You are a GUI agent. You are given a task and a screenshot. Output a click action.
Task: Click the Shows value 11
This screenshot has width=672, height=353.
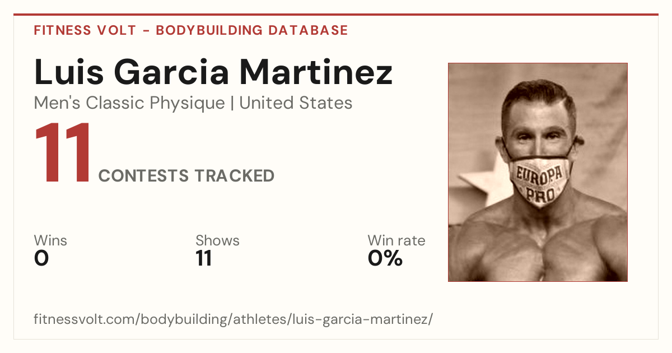point(204,259)
